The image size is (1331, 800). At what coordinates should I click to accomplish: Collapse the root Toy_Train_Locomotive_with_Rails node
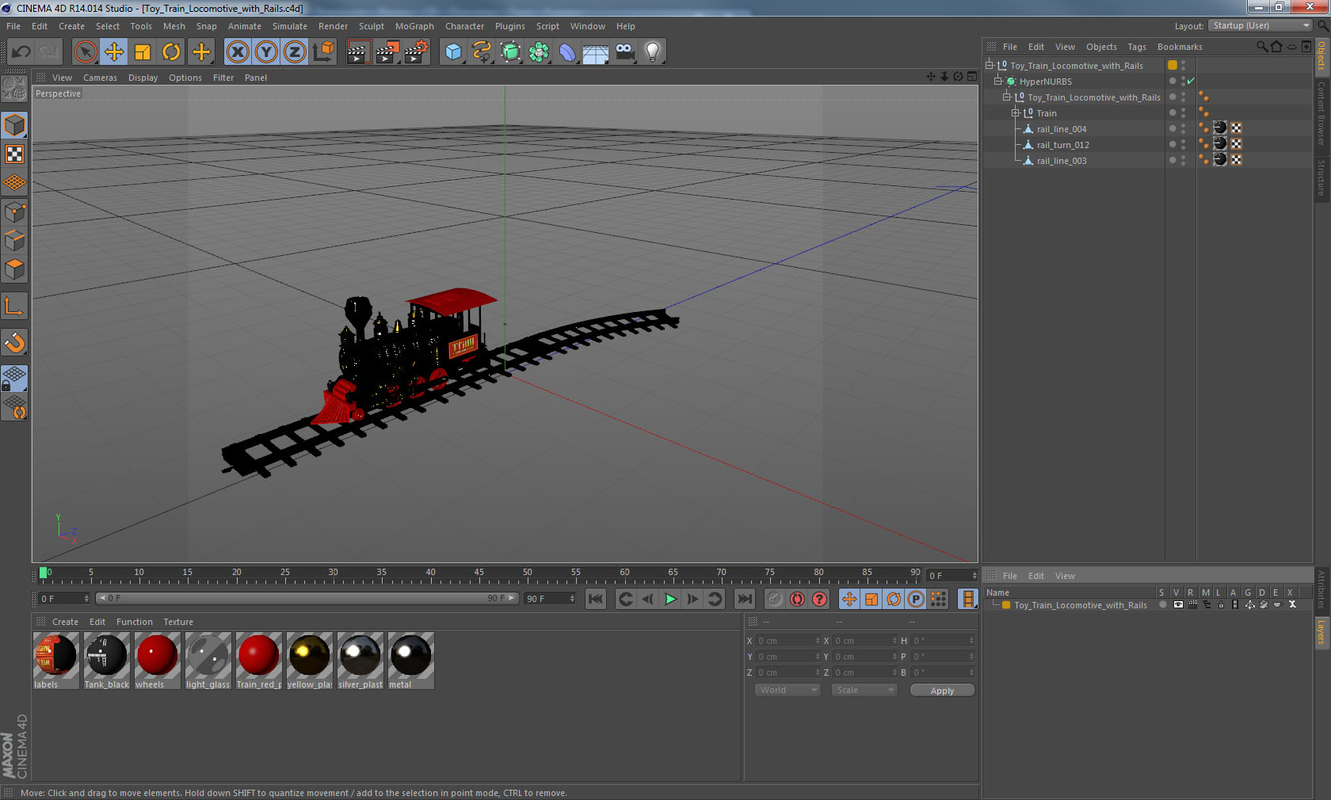tap(990, 65)
